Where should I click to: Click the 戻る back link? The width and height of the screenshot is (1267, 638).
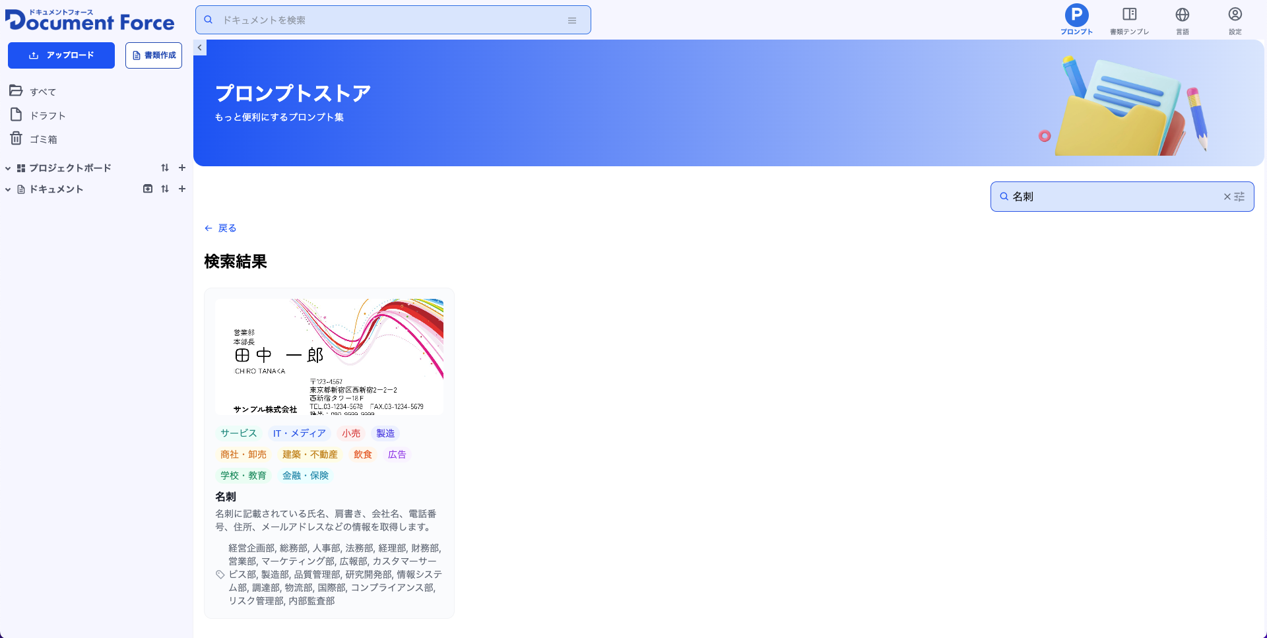pos(220,228)
